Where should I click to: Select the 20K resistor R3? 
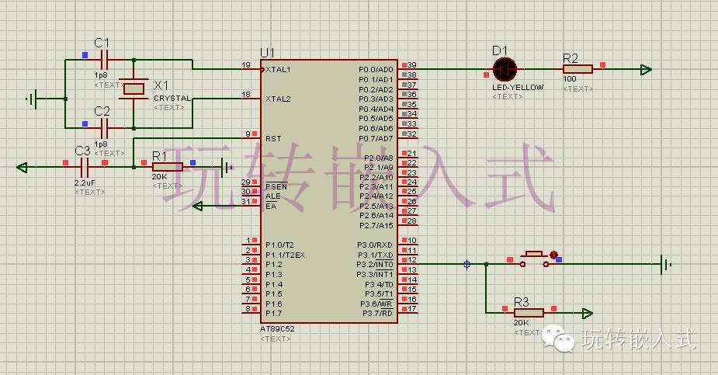(529, 313)
